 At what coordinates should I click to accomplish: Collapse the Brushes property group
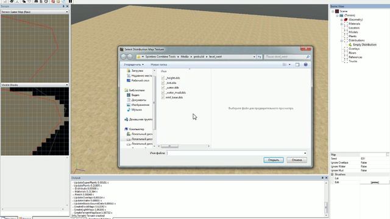pos(332,175)
